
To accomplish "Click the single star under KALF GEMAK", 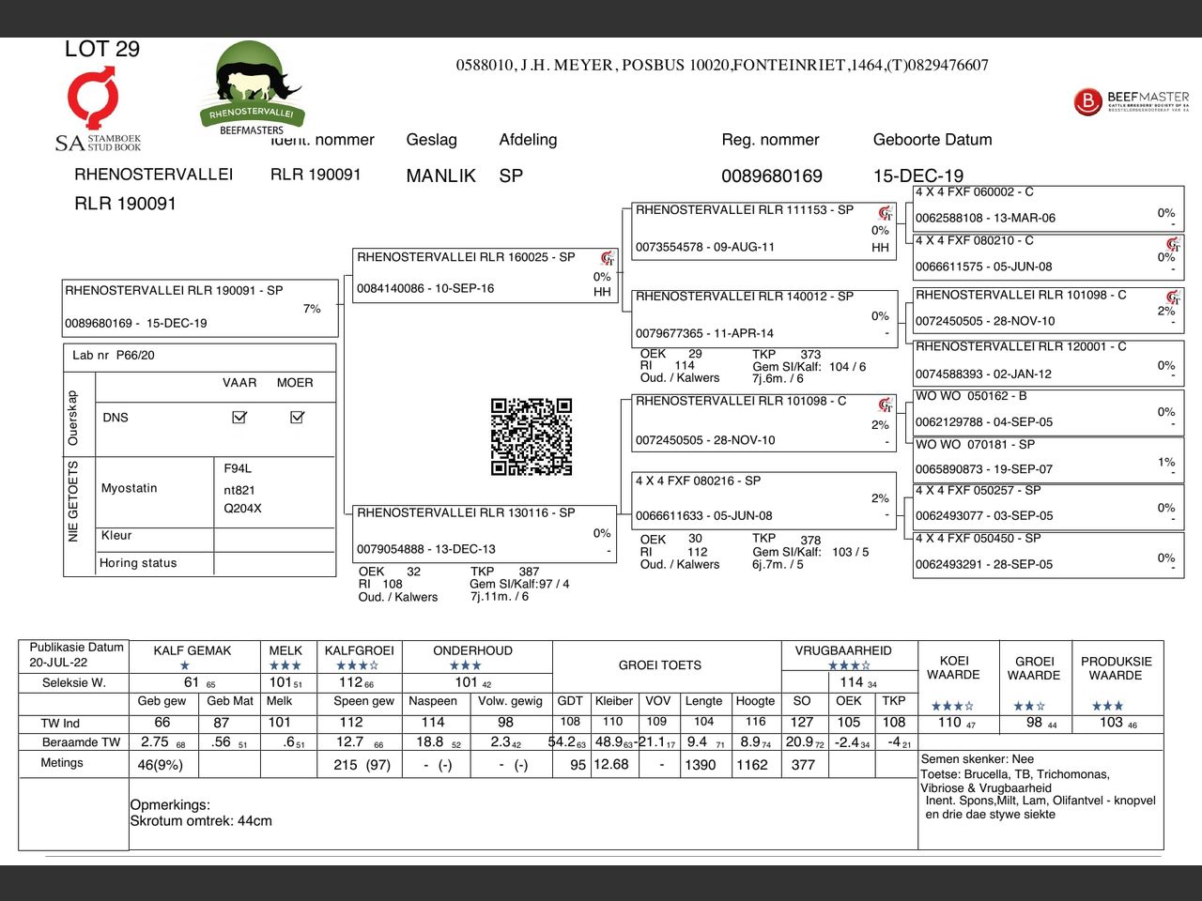I will pos(185,665).
